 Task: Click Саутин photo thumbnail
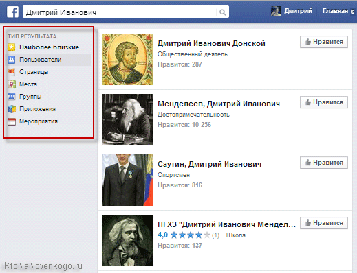[x=127, y=180]
